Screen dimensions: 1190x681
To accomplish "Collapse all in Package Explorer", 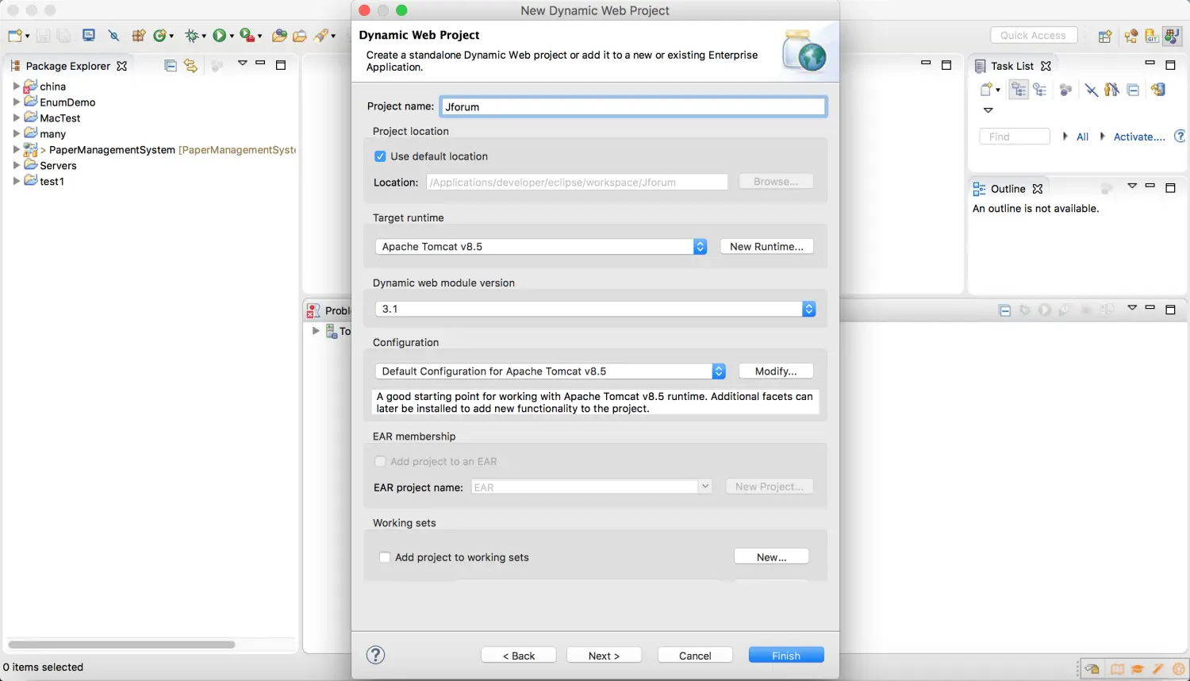I will 170,66.
